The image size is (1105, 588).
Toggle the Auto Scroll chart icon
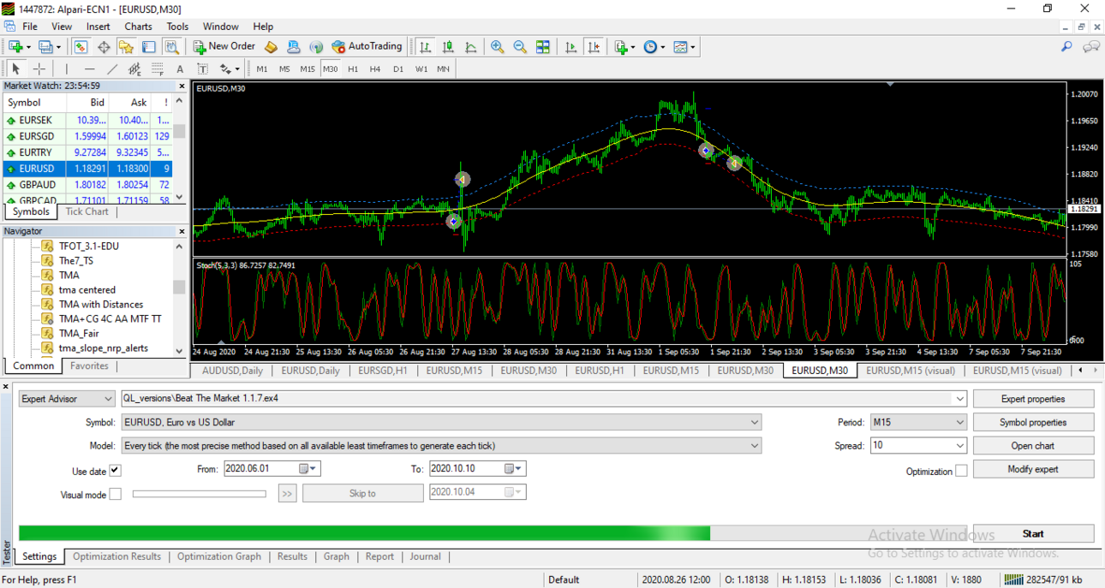(x=571, y=47)
